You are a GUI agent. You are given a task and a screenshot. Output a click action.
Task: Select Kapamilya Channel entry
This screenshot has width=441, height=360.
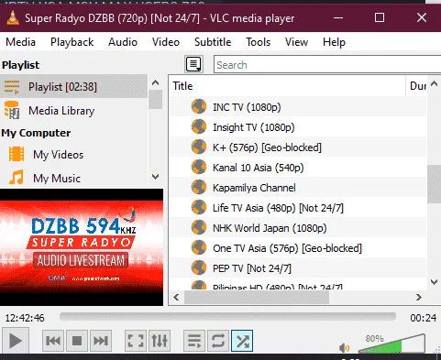click(x=298, y=188)
